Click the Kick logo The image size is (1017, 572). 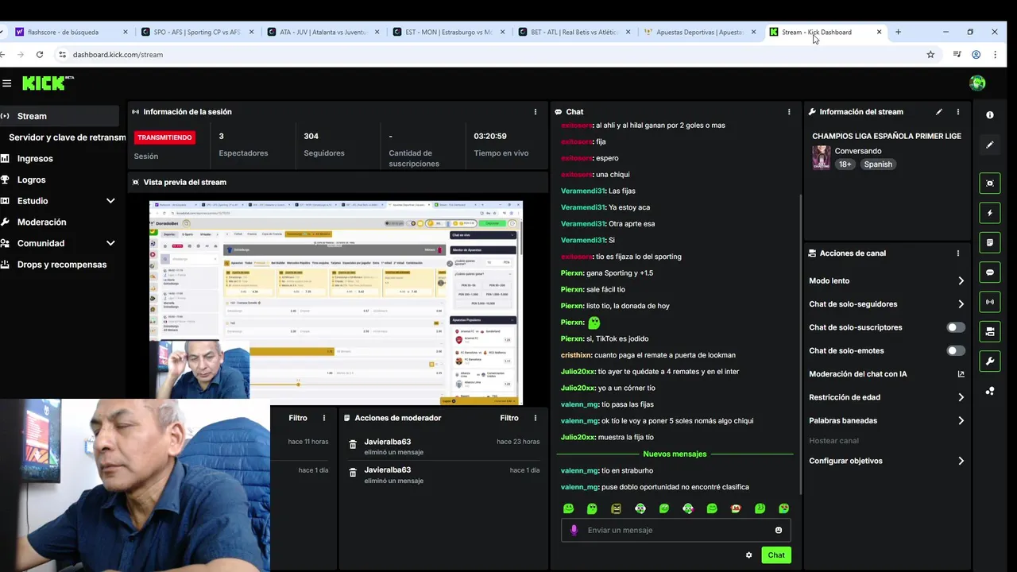(48, 83)
